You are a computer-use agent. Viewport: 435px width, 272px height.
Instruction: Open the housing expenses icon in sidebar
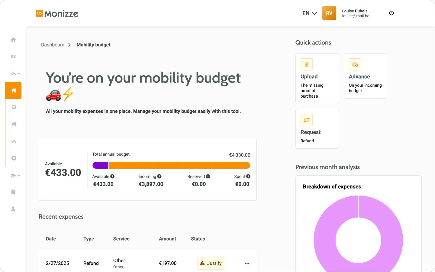tap(13, 124)
